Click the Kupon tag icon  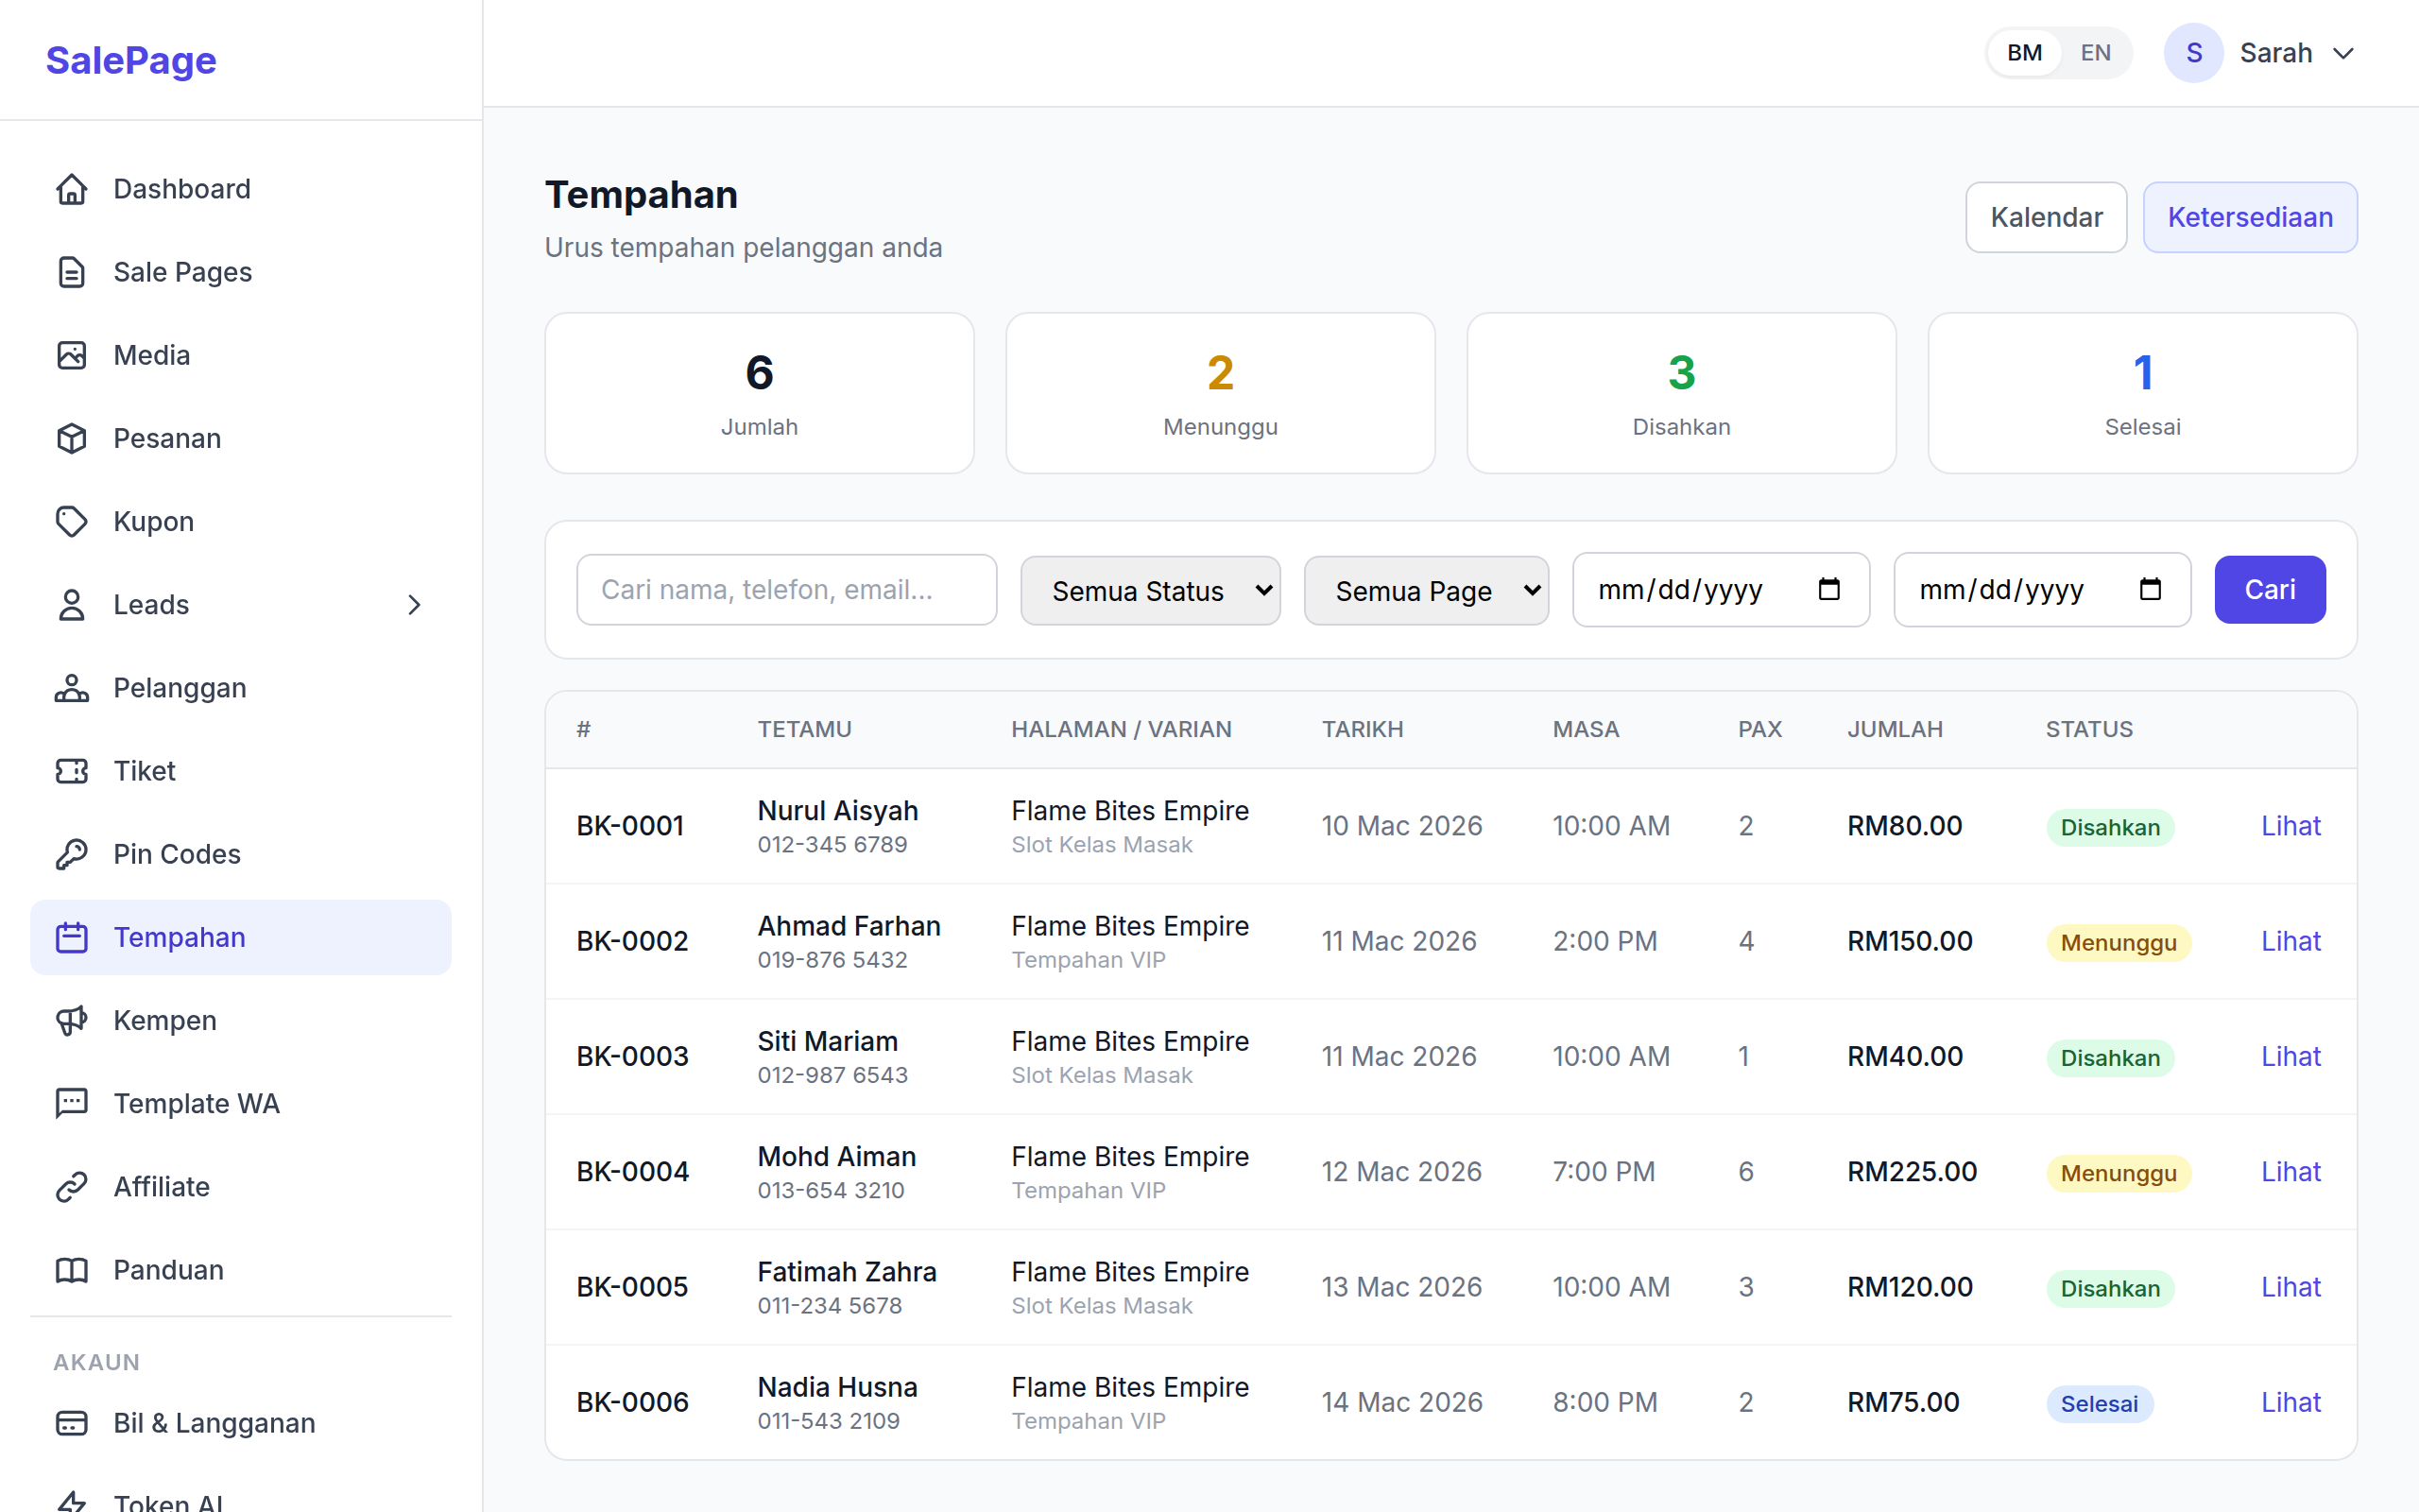pos(71,521)
